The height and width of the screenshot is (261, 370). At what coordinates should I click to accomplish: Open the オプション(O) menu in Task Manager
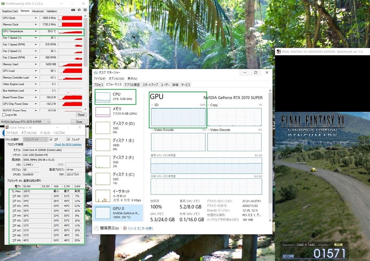point(116,78)
